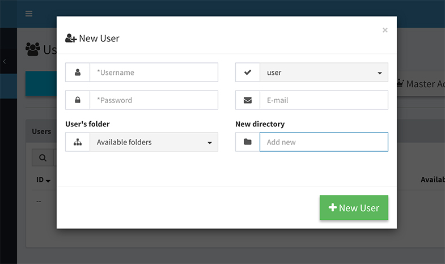Screen dimensions: 445x264
Task: Click the sitemap icon beside Available folders
Action: pyautogui.click(x=78, y=142)
